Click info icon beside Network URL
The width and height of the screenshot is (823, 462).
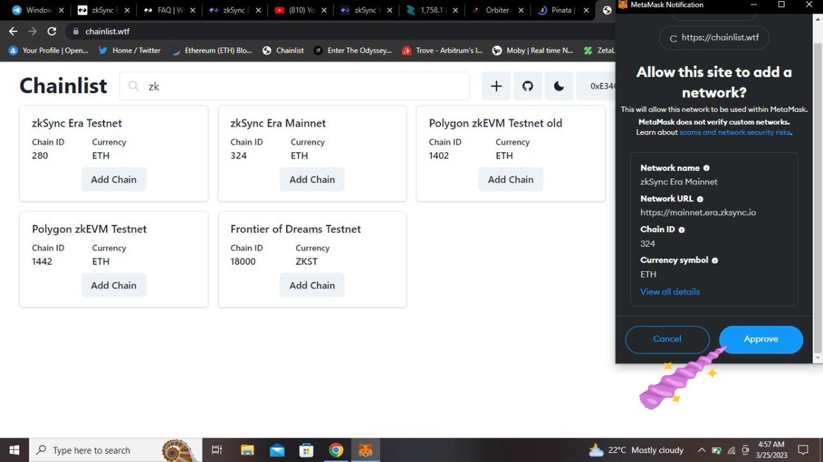[700, 199]
